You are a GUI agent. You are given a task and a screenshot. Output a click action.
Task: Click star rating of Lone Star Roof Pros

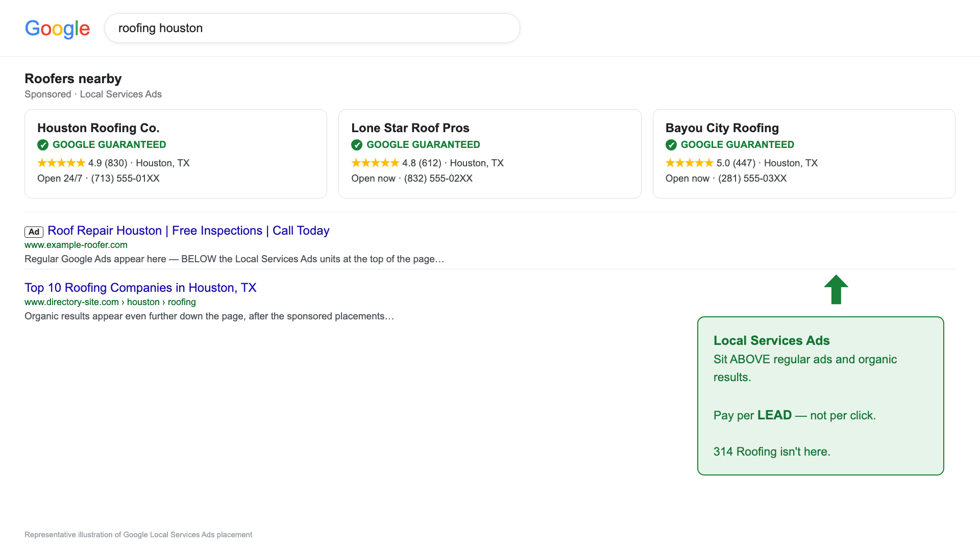[375, 163]
